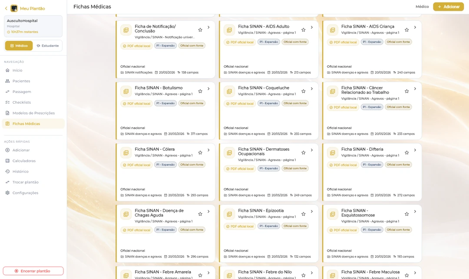Favorite the Ficha SINAN - Difteria card
This screenshot has height=279, width=469.
point(406,153)
